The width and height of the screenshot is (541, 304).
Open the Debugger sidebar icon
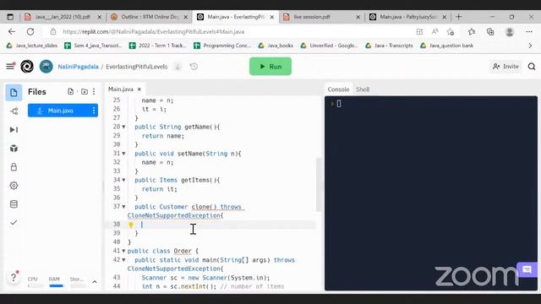pyautogui.click(x=14, y=129)
